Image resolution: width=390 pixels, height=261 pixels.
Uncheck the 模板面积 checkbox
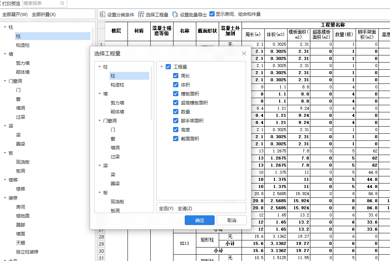pos(176,94)
